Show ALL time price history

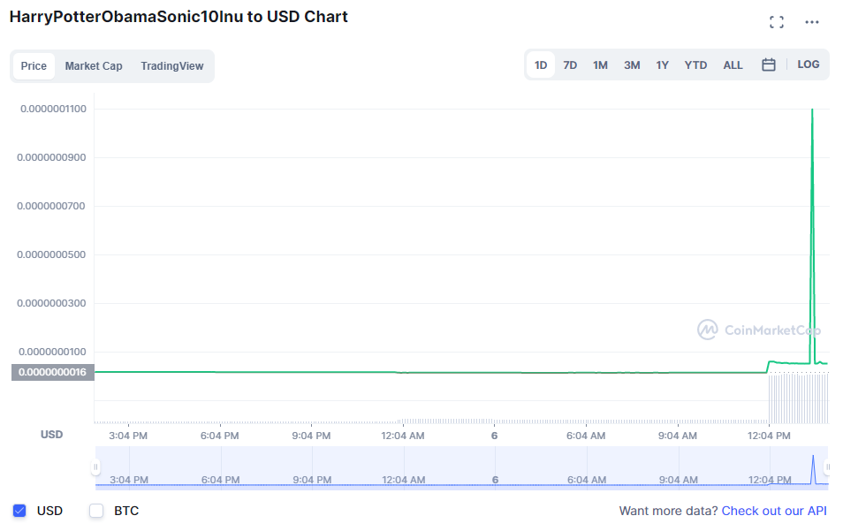733,64
